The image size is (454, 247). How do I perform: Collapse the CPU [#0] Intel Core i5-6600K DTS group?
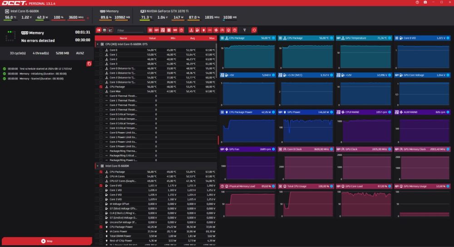pyautogui.click(x=97, y=44)
